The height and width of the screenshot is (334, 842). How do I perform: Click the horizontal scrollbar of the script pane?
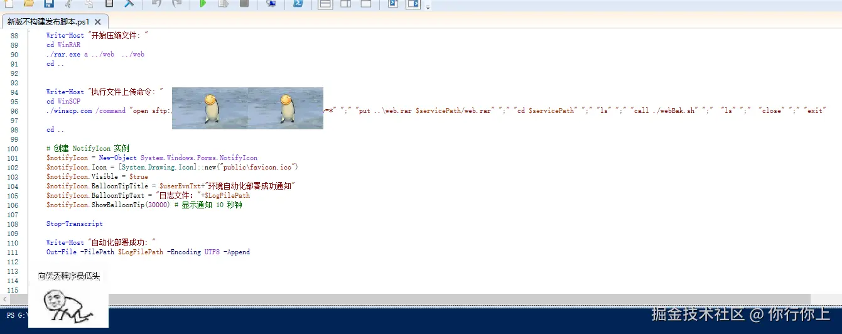pyautogui.click(x=440, y=299)
